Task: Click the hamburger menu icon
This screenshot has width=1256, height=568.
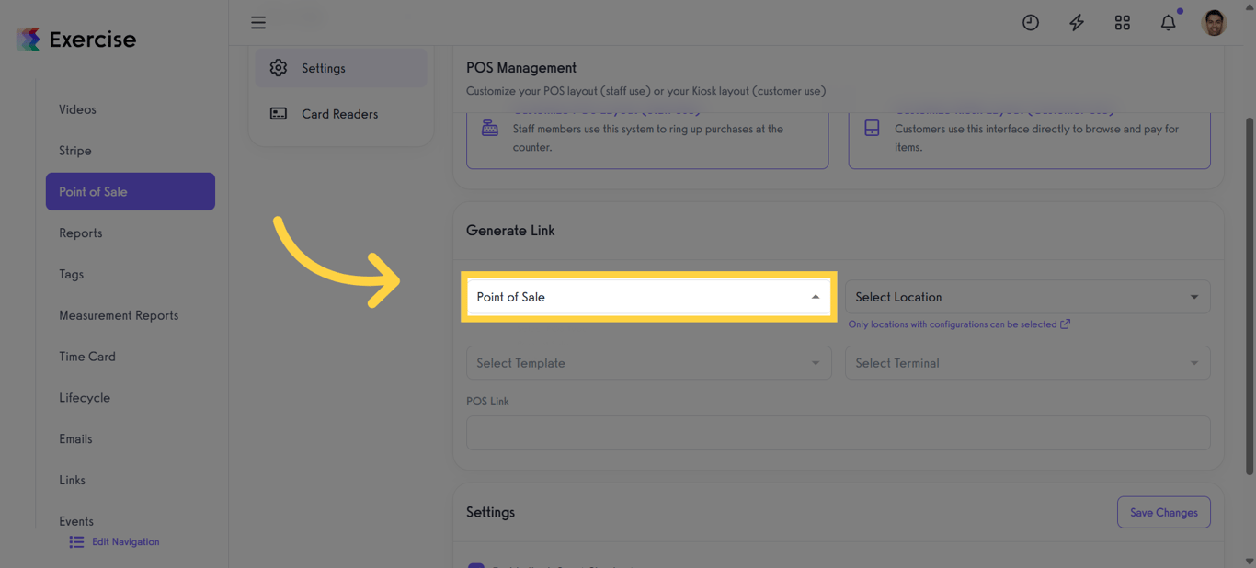Action: 258,23
